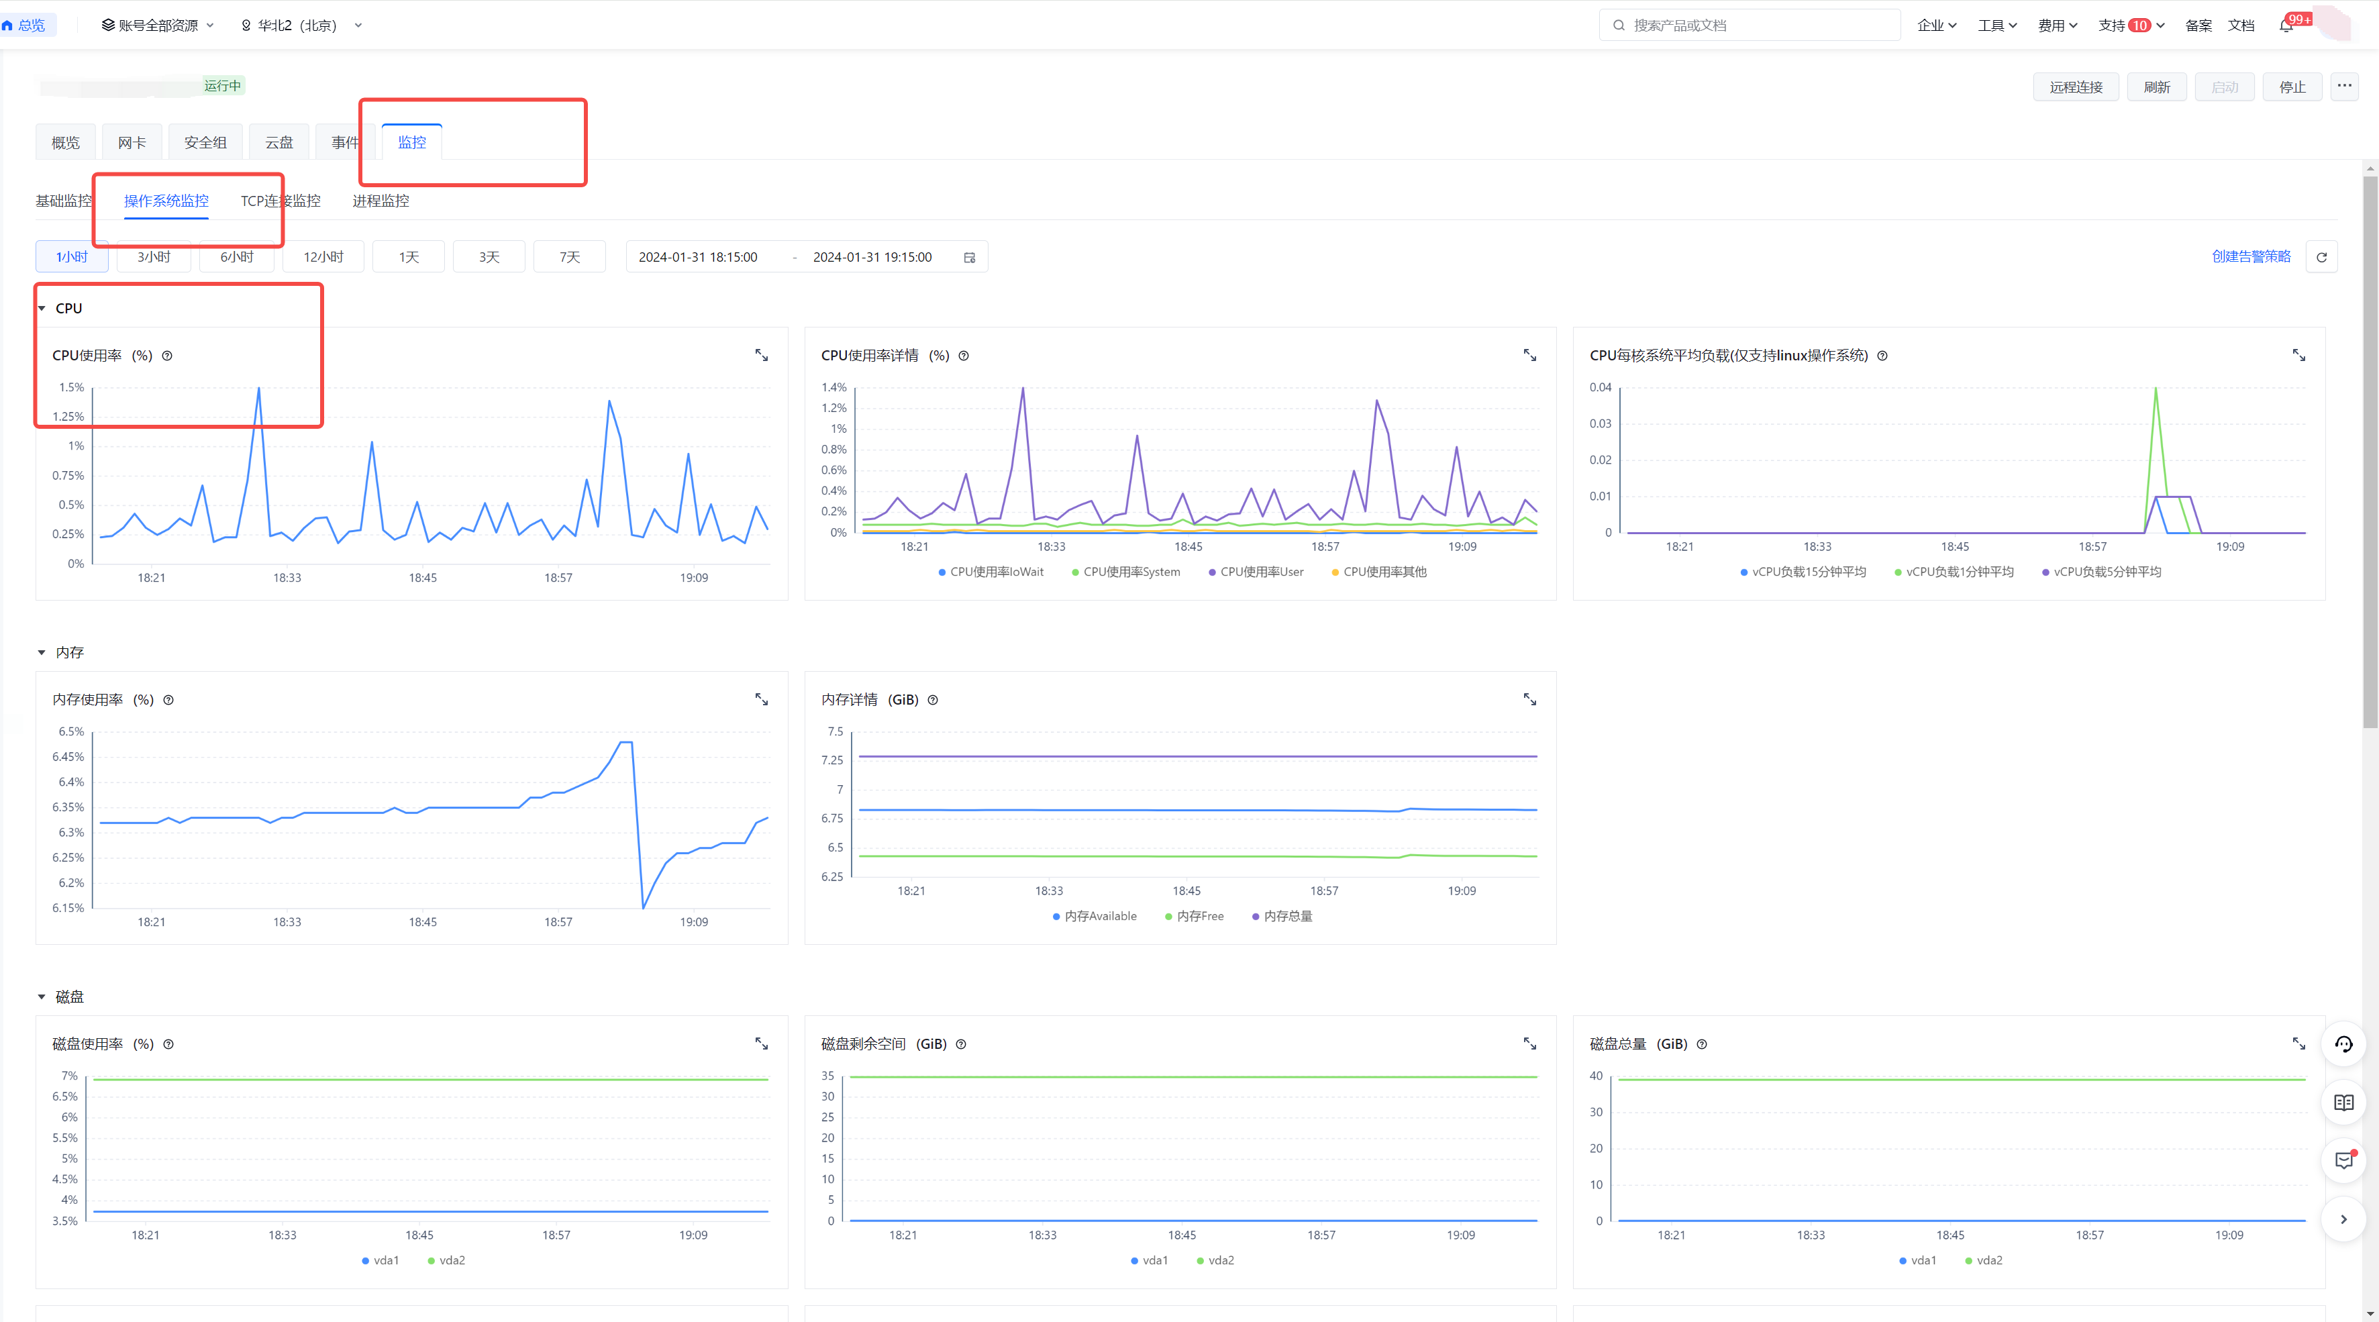This screenshot has height=1322, width=2379.
Task: Click the customer service headset icon
Action: pyautogui.click(x=2343, y=1044)
